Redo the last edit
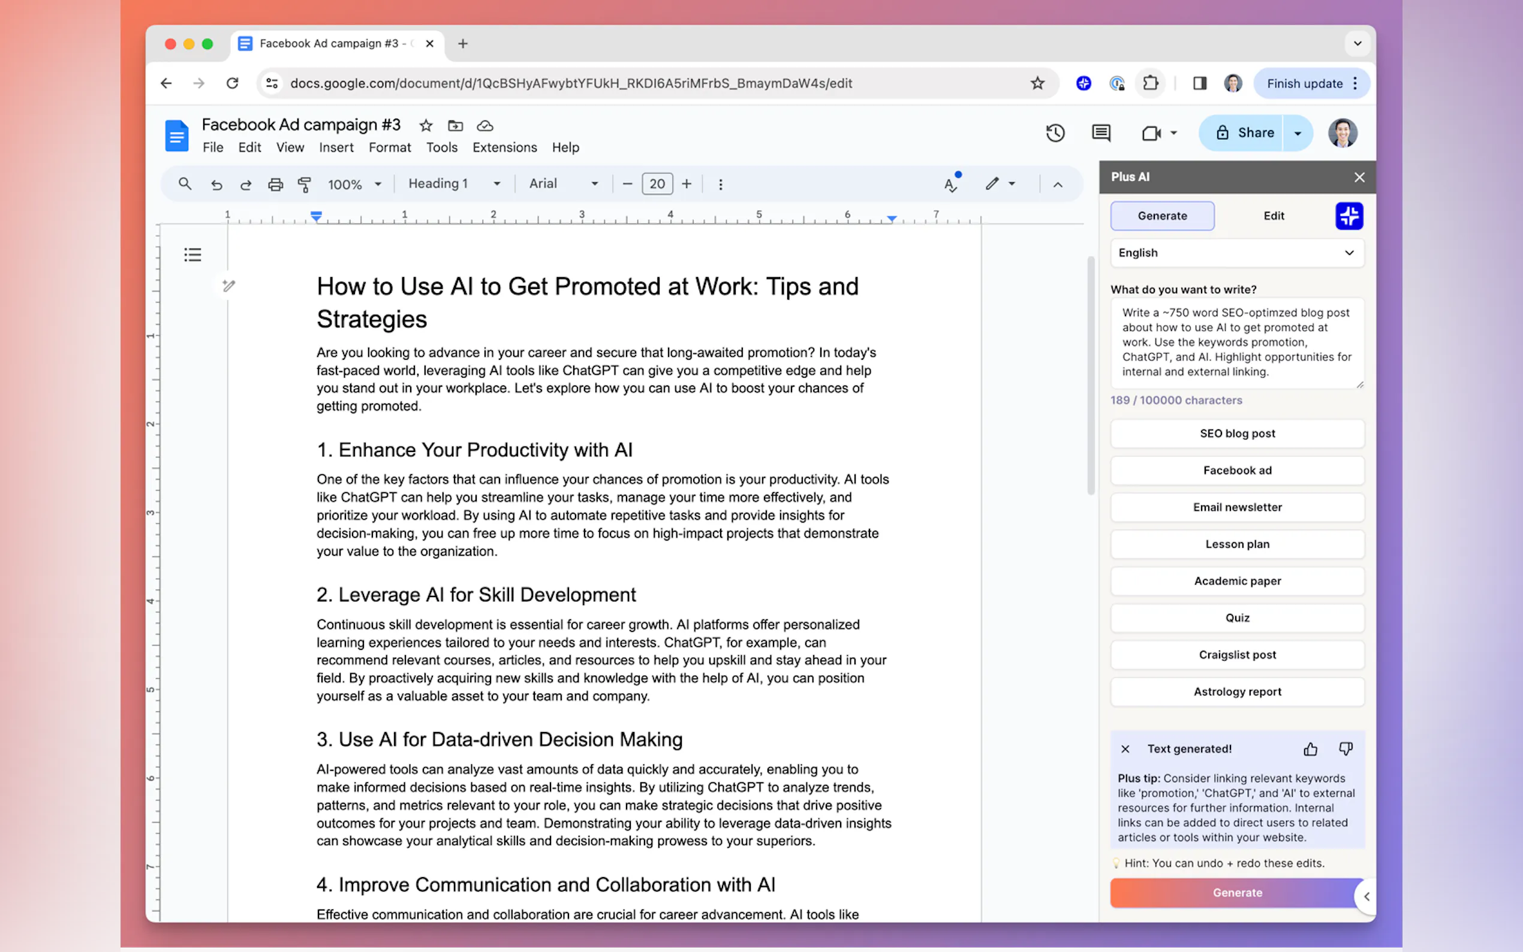 point(246,185)
